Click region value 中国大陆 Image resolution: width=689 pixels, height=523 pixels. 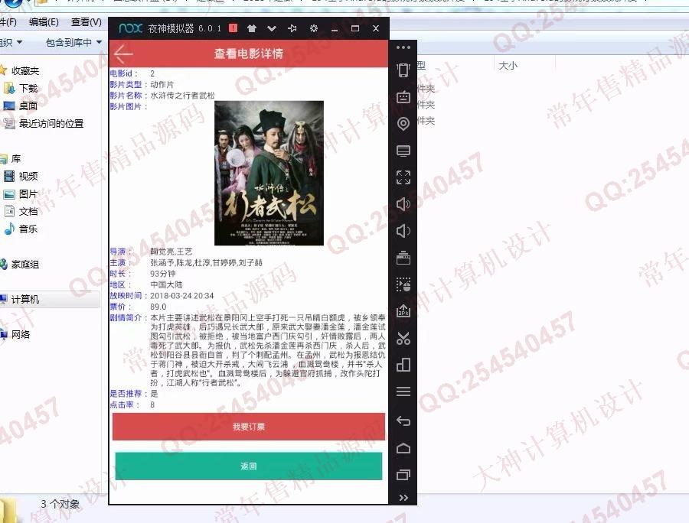pos(166,284)
